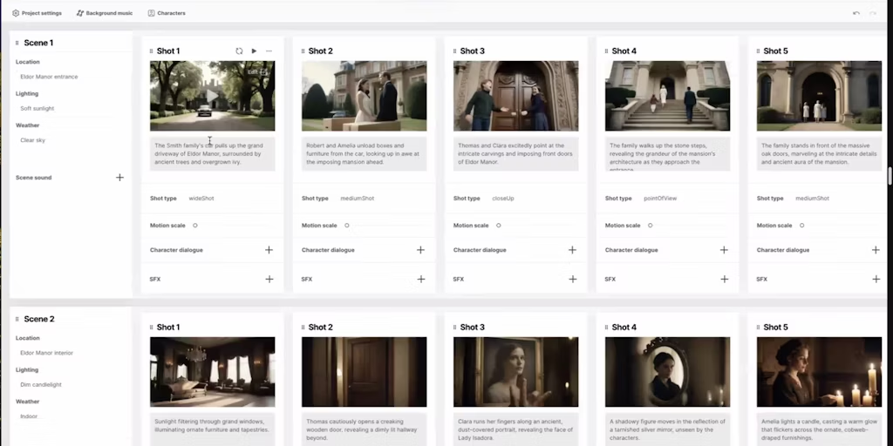Add character dialogue to Scene 1 Shot 2
Viewport: 893px width, 446px height.
(420, 250)
